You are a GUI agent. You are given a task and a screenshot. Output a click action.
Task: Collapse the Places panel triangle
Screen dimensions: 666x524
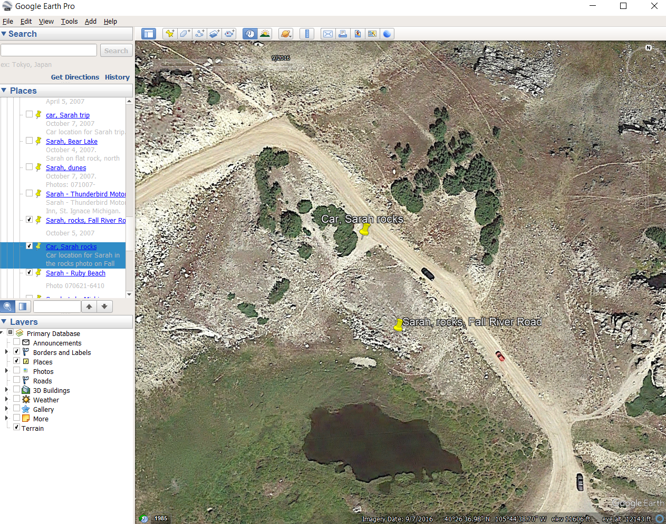pos(4,91)
